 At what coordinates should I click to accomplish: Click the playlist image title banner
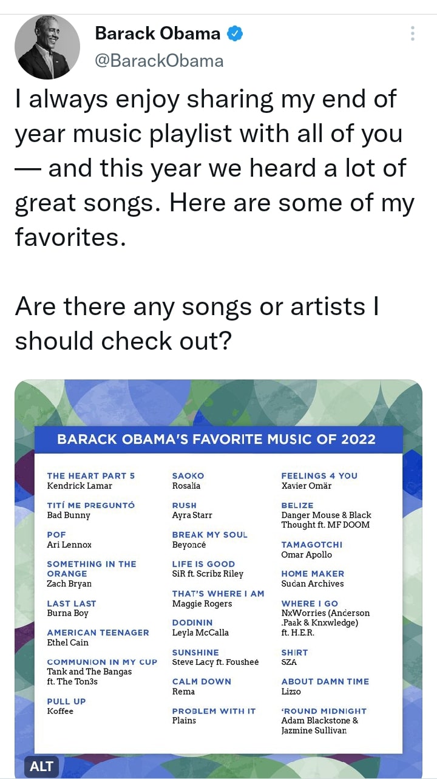[216, 439]
